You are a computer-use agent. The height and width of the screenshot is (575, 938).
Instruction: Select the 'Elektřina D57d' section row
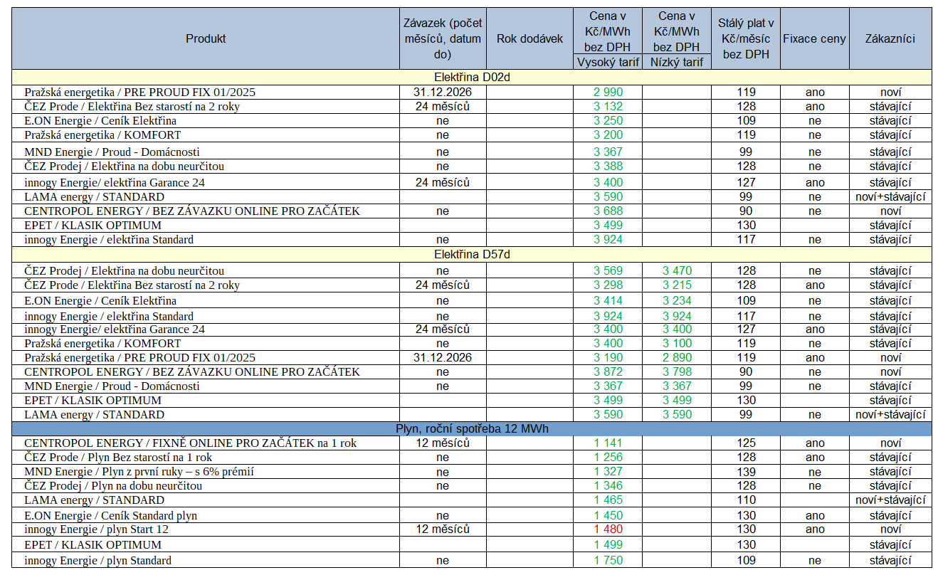(472, 254)
